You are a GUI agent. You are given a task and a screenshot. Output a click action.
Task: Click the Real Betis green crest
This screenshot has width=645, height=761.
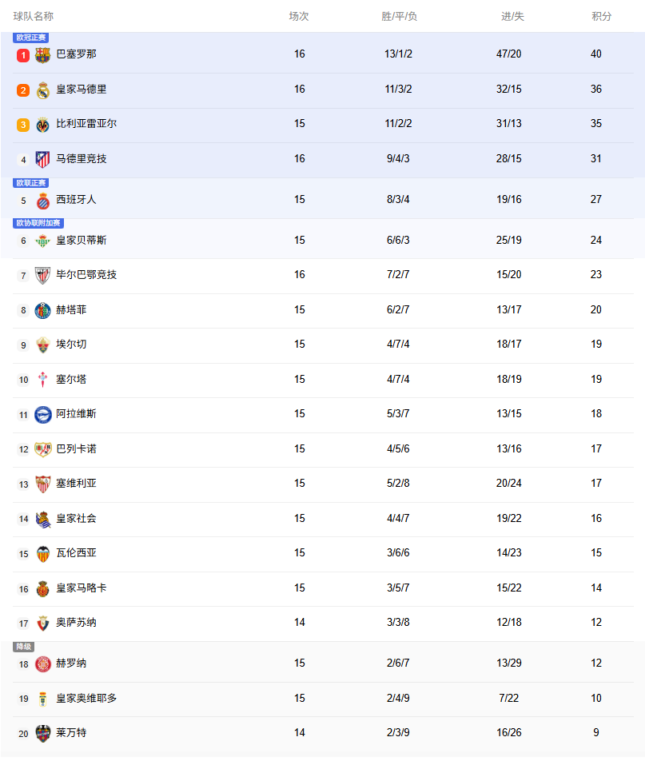point(43,241)
